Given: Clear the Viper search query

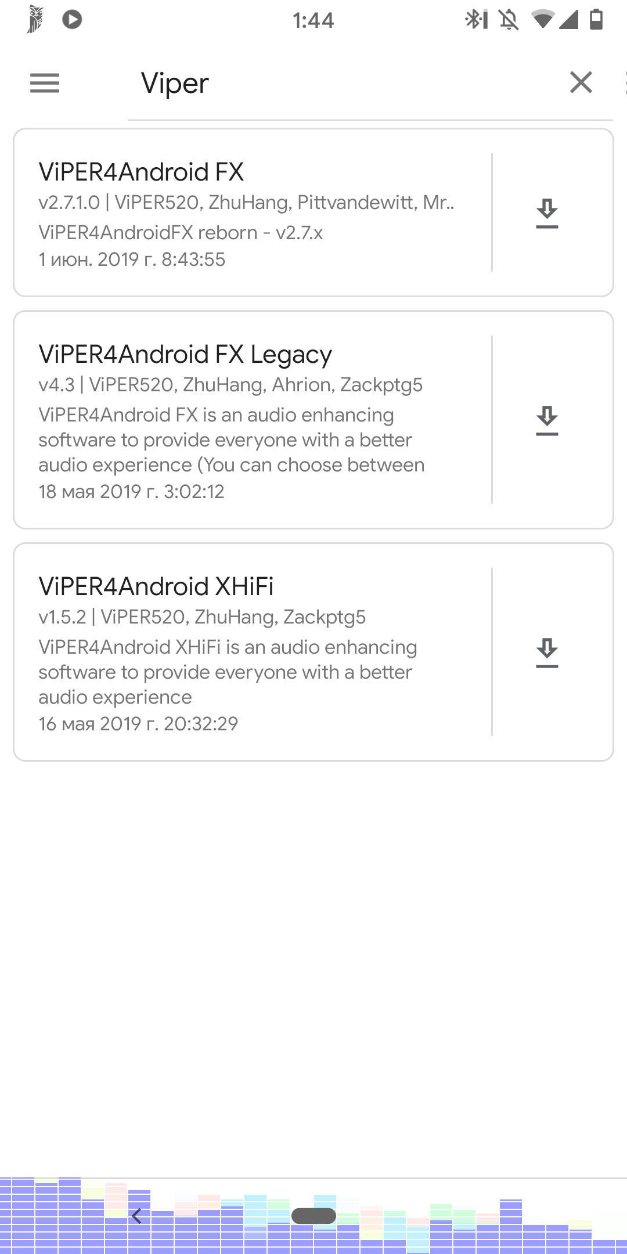Looking at the screenshot, I should pos(581,82).
